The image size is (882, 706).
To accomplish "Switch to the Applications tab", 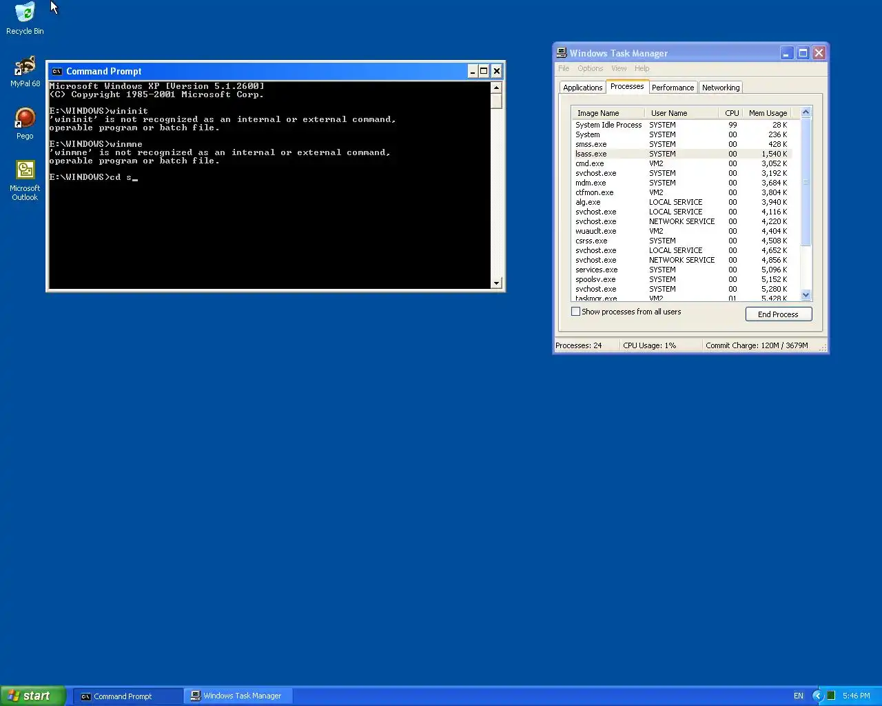I will [x=582, y=88].
